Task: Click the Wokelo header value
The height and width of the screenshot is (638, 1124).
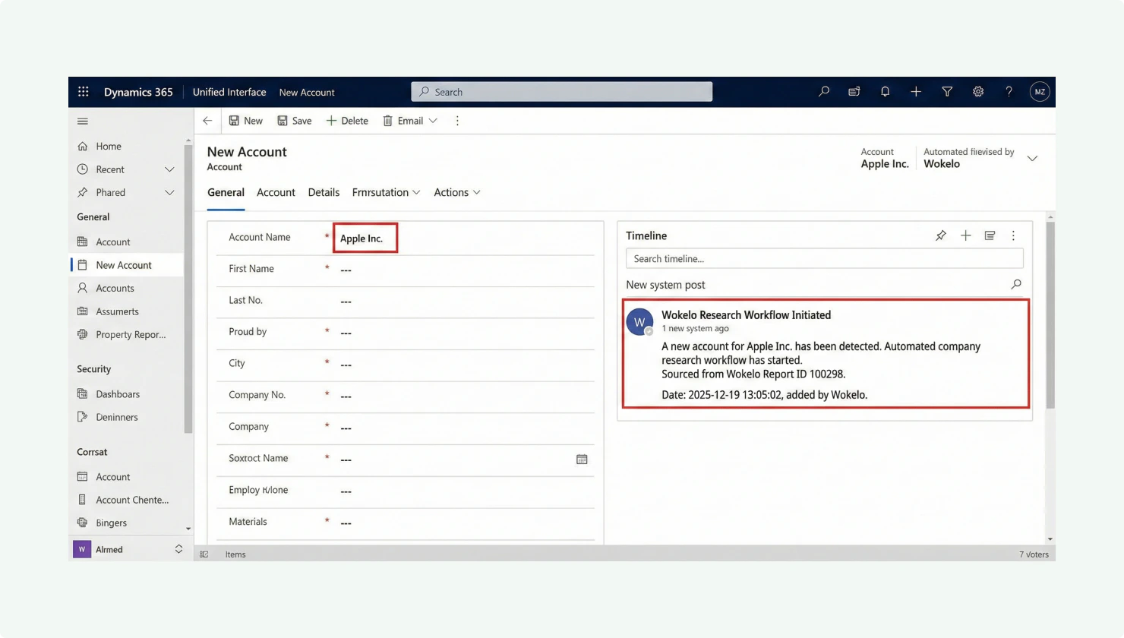Action: pyautogui.click(x=942, y=164)
